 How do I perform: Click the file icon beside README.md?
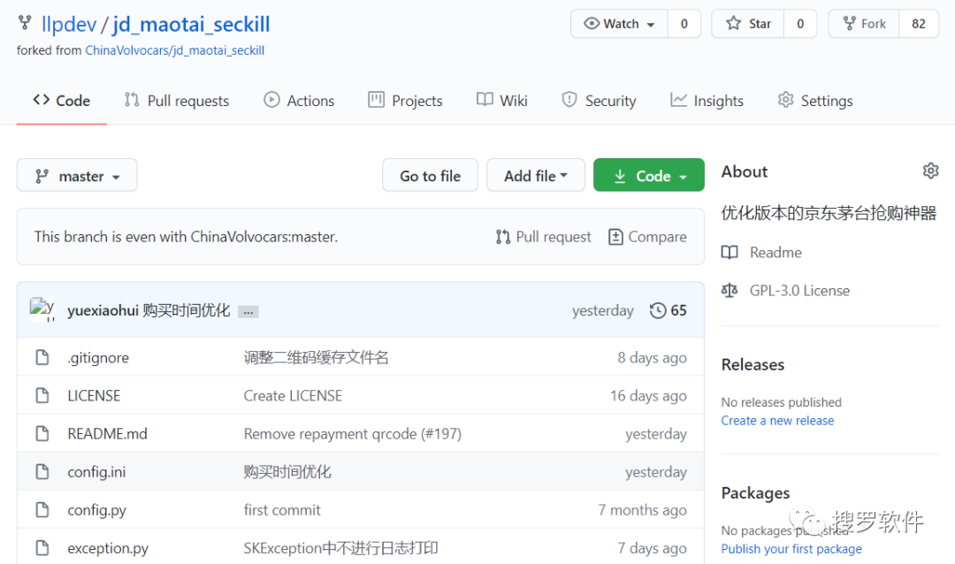point(42,434)
